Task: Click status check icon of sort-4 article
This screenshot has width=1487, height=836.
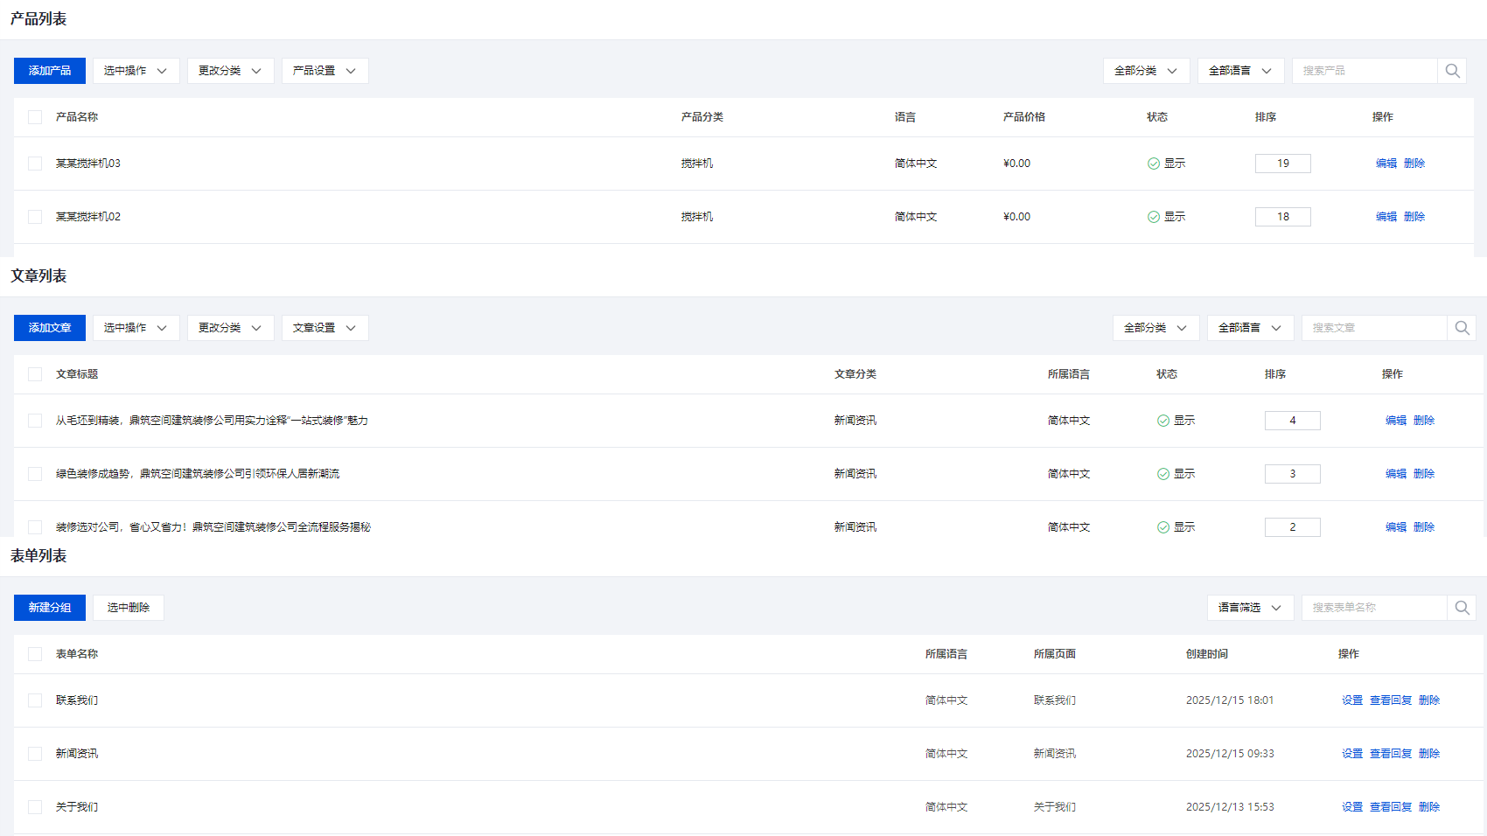Action: click(x=1163, y=421)
